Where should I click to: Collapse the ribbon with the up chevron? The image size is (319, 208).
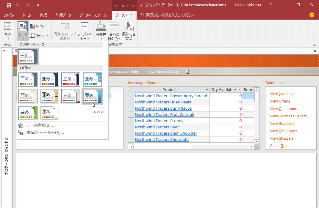(x=314, y=45)
